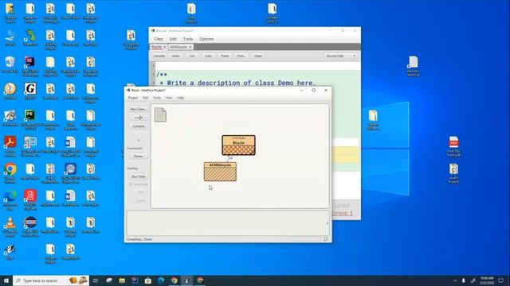This screenshot has height=286, width=510.
Task: Open Google Chrome from the taskbar
Action: 175,280
